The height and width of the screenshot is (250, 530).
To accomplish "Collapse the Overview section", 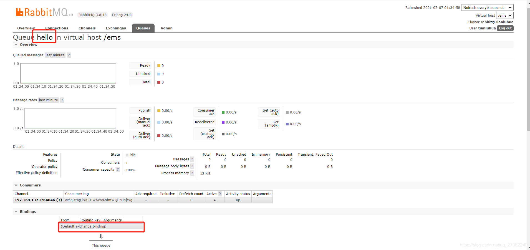I will (16, 44).
